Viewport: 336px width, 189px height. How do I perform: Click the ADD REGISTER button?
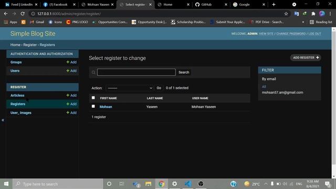306,58
